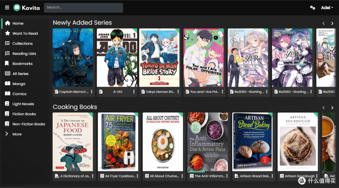Screen dimensions: 339x188
Task: Open All About Chutney cover
Action: tap(163, 142)
